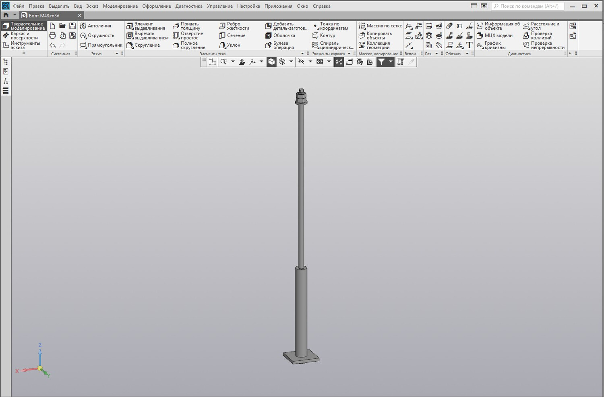Open the hide objects eye dropdown arrow

[310, 62]
